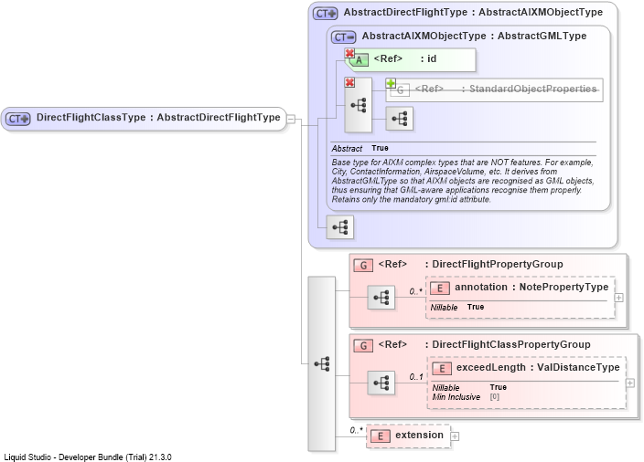The image size is (644, 462).
Task: Select sequence icon inside DirectFlightPropertyGroup
Action: 381,298
